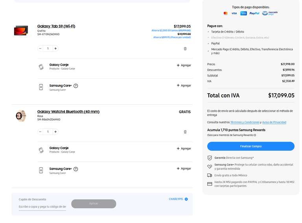Click Total con IVA amount $17,099.05
The height and width of the screenshot is (223, 302).
pyautogui.click(x=281, y=95)
